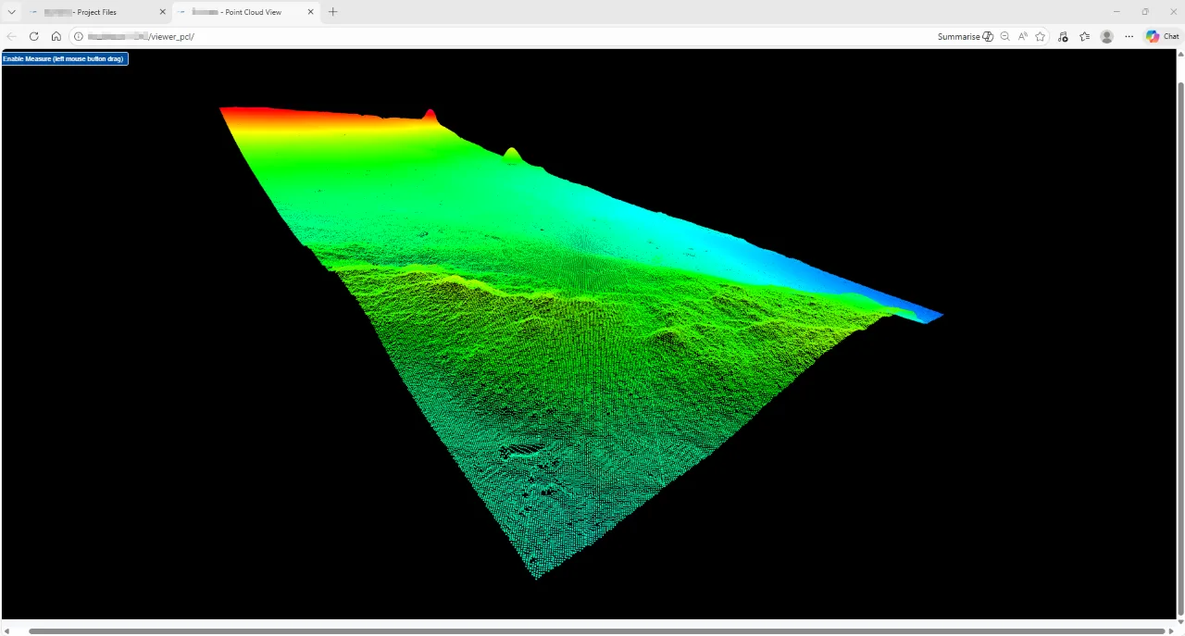Open browser settings via the ellipsis menu
This screenshot has width=1185, height=636.
coord(1129,36)
